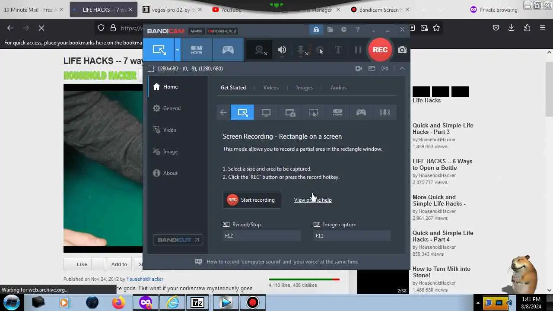Open Quick and Simple Life Hacks - Part 3
Image resolution: width=553 pixels, height=311 pixels.
coord(443,129)
